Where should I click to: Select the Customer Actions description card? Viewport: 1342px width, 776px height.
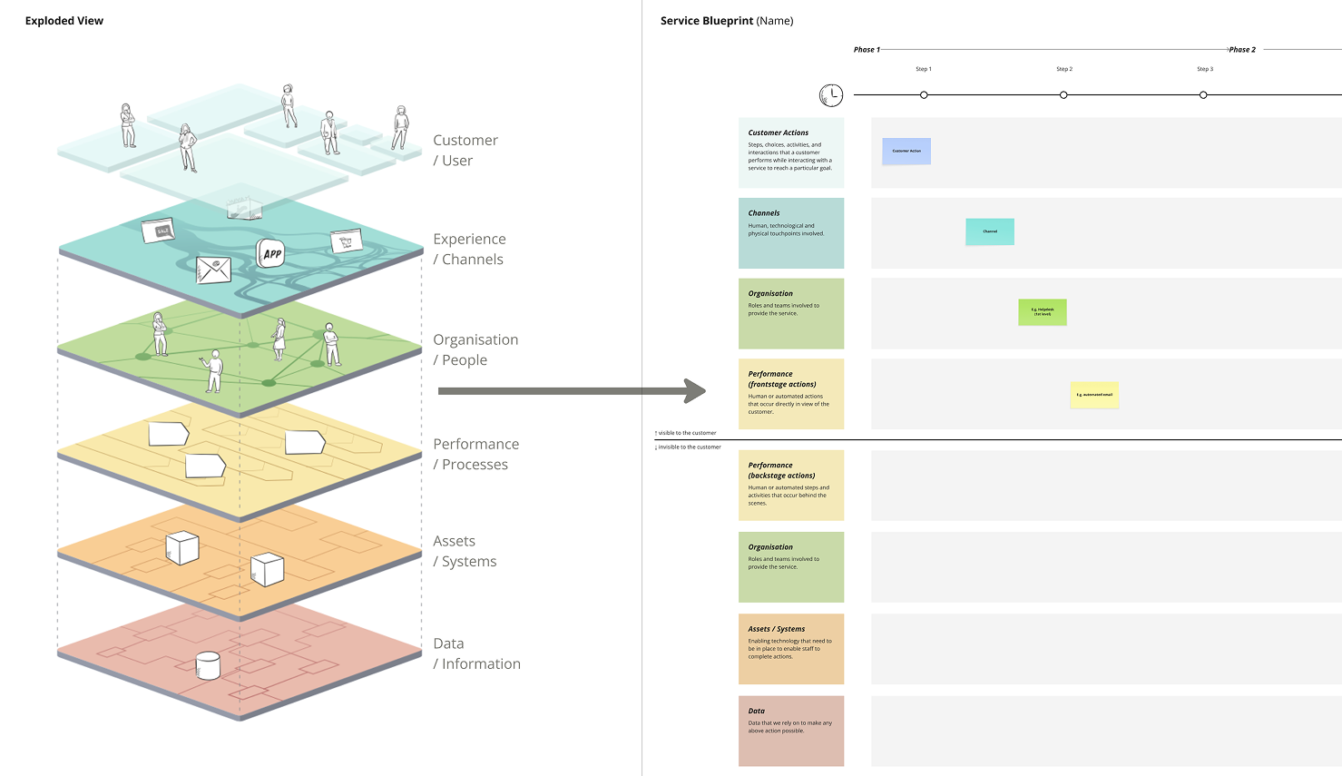(x=791, y=152)
